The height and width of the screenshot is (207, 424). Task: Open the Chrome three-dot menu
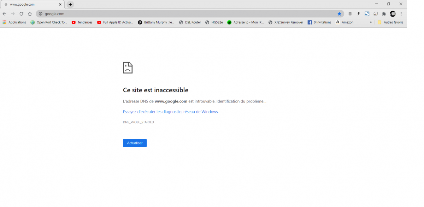pos(401,14)
